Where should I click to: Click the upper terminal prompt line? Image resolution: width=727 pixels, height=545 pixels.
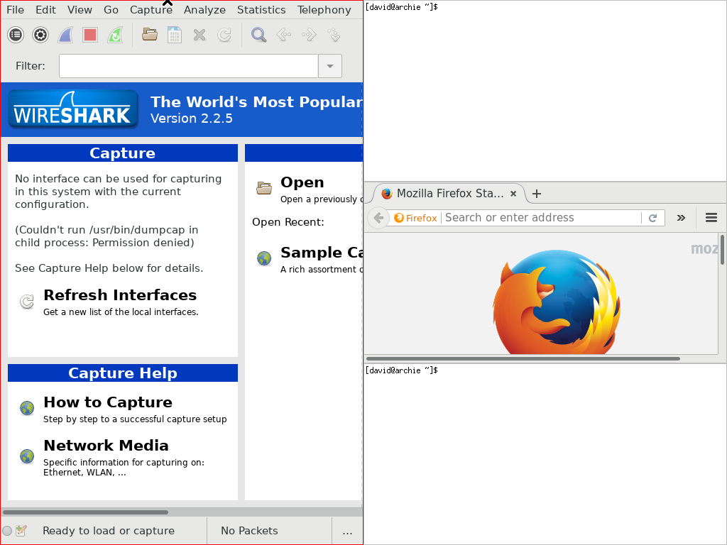[402, 7]
